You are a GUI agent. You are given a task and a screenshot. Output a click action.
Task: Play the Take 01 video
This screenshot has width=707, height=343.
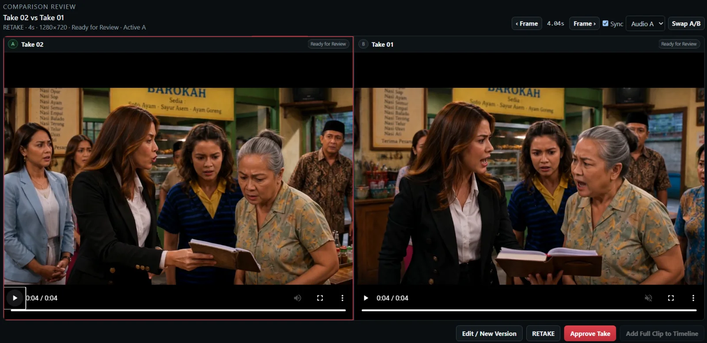coord(366,298)
